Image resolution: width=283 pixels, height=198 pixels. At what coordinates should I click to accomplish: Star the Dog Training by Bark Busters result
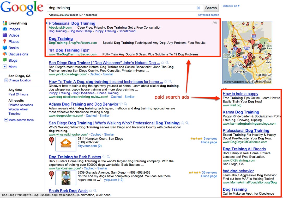point(104,157)
